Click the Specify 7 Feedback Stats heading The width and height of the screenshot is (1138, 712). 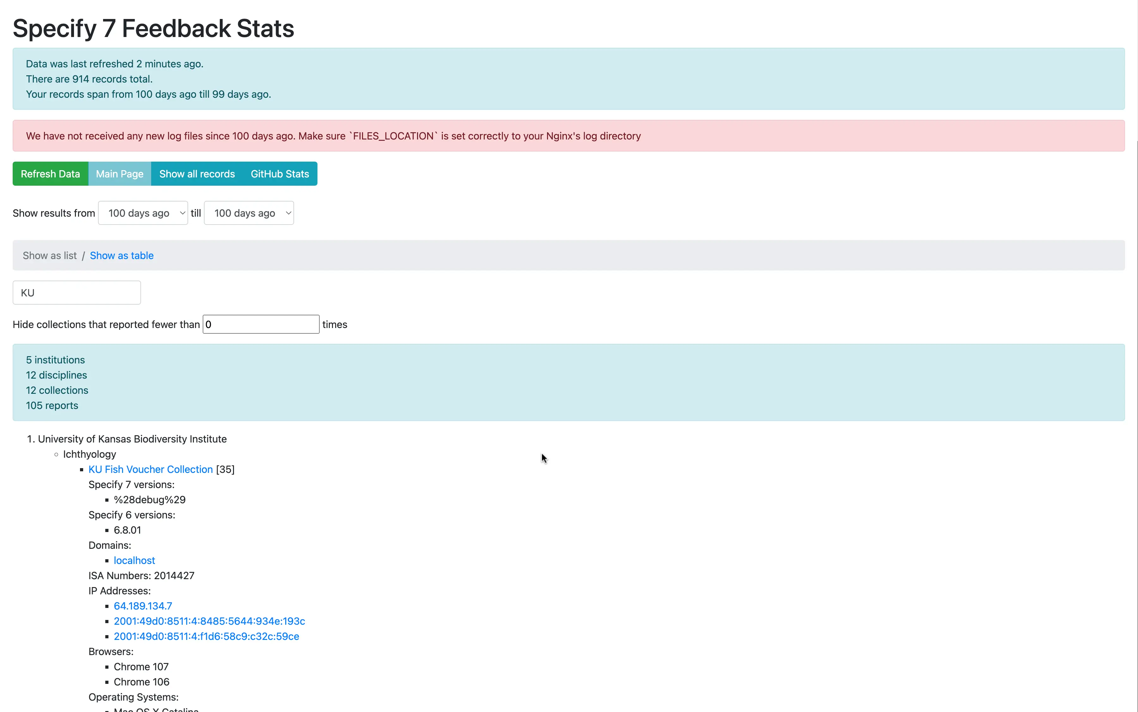pos(153,28)
